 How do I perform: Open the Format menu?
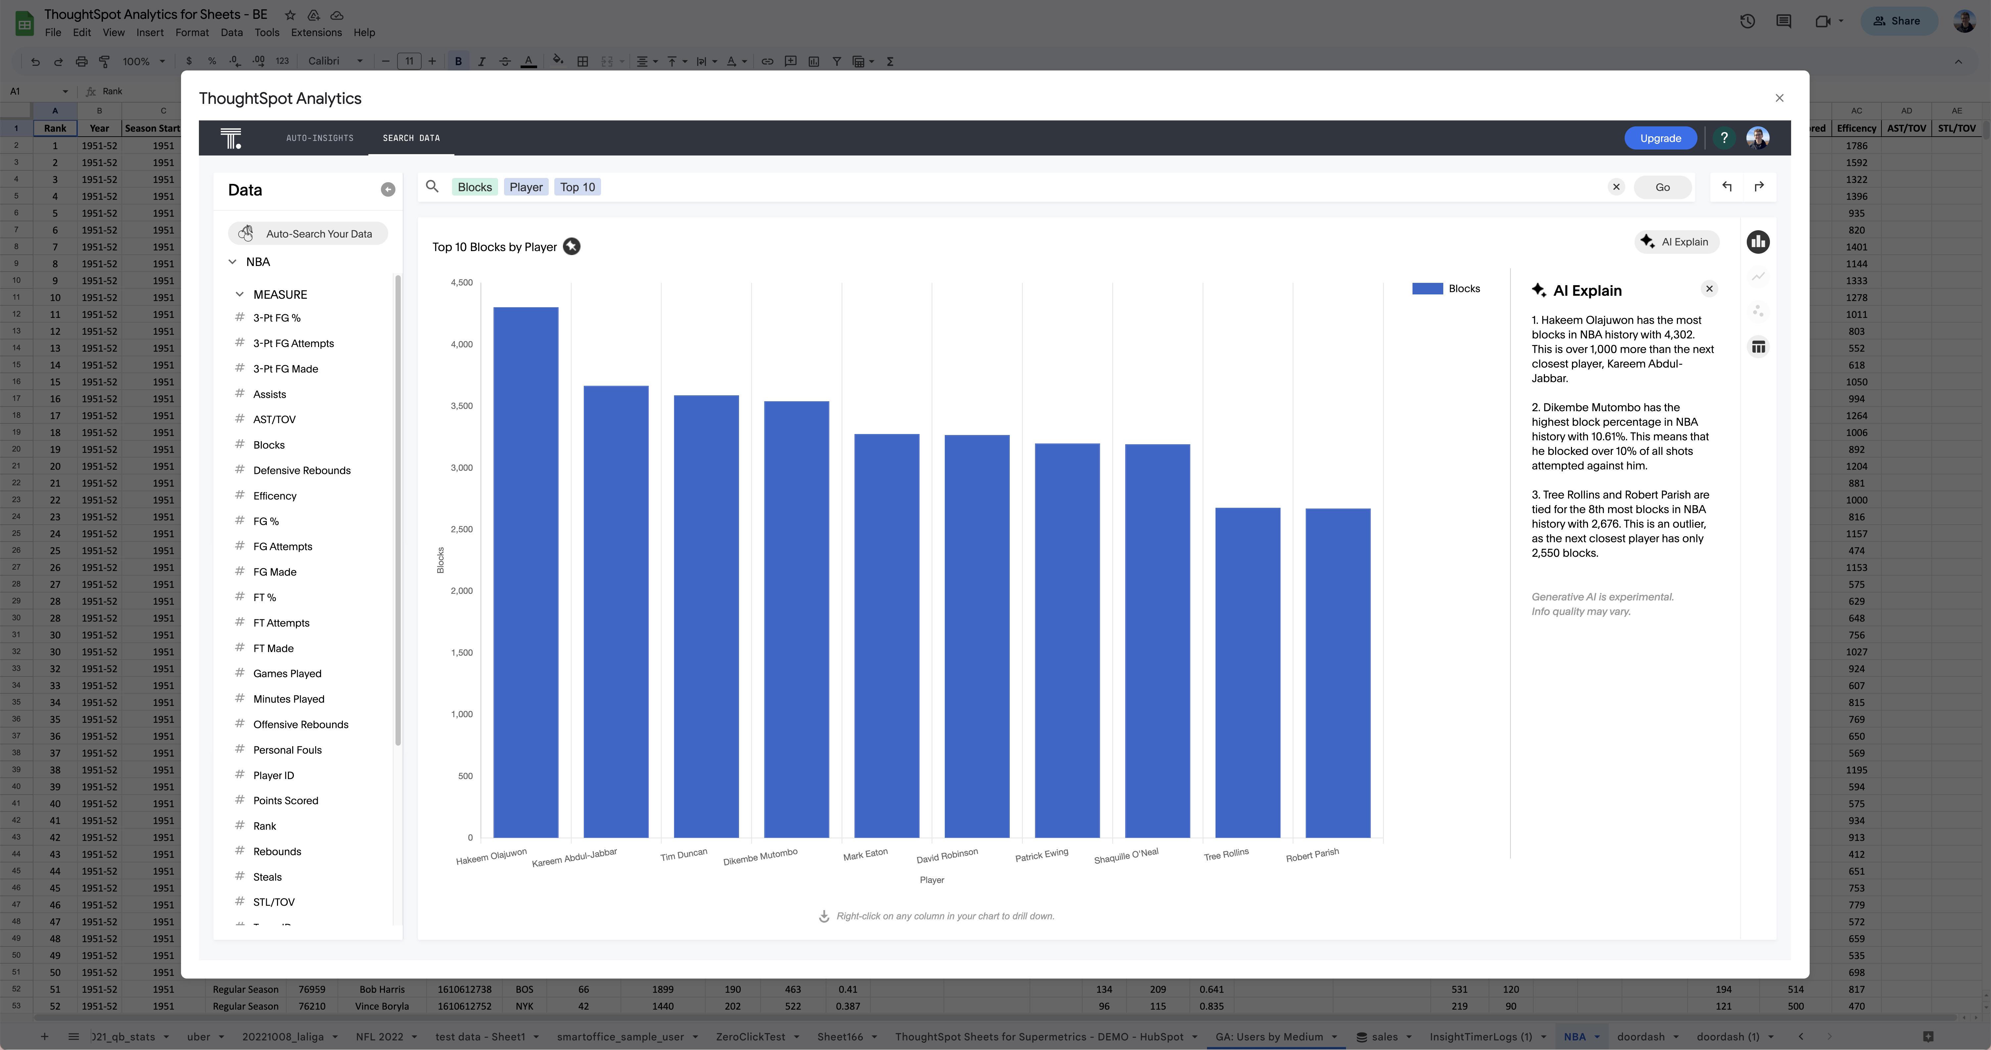click(192, 32)
